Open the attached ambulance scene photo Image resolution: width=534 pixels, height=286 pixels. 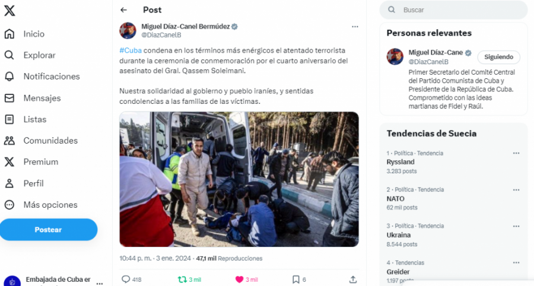[239, 179]
